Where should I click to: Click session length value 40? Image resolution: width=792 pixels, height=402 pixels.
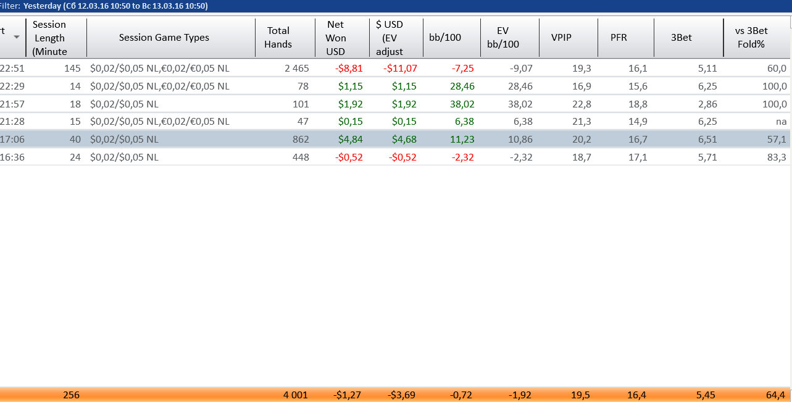pos(75,140)
